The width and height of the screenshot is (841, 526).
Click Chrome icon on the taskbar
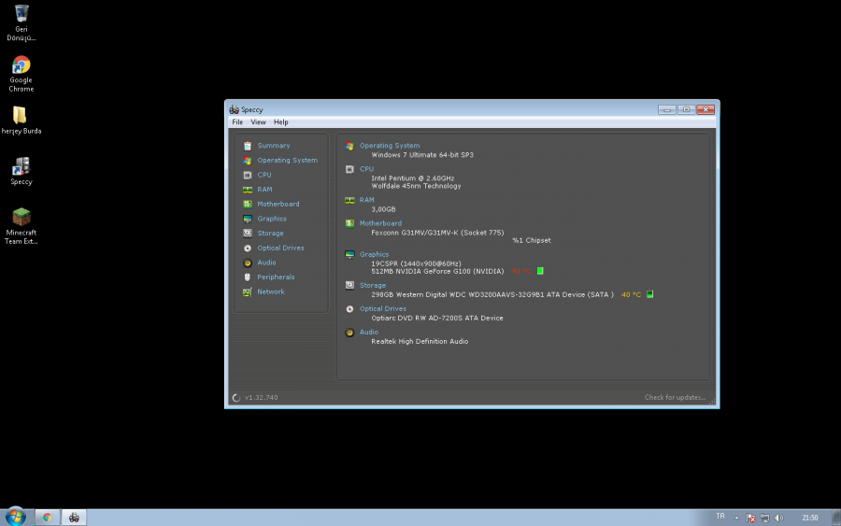point(48,518)
